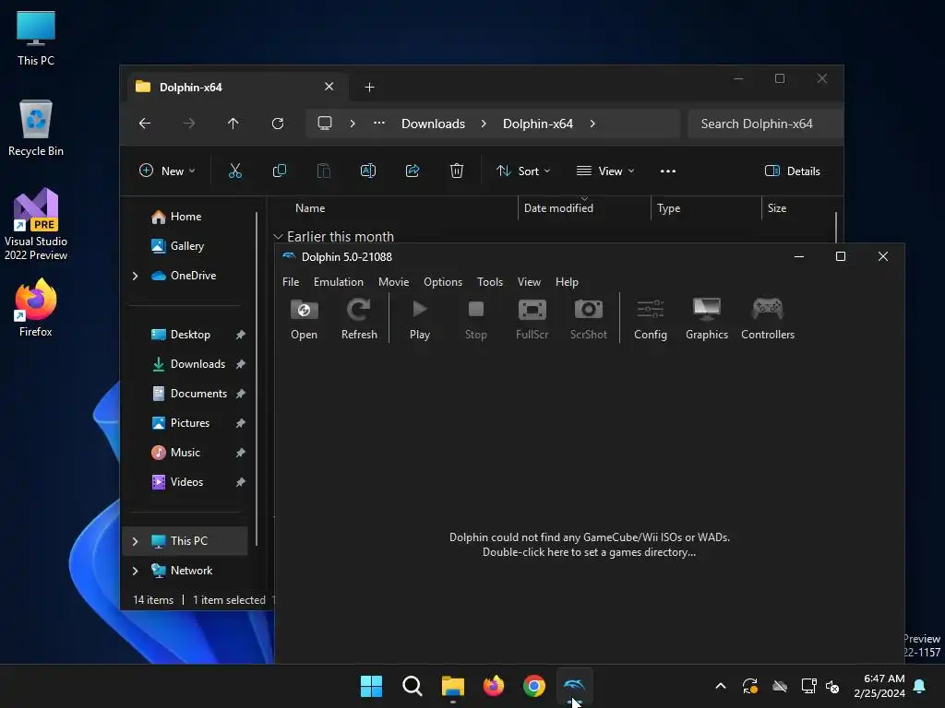Screen dimensions: 945x708
Task: Click the games directory message in Dolphin
Action: coord(589,545)
